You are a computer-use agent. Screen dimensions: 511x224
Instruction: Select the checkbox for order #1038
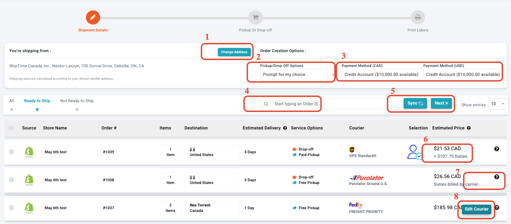11,180
